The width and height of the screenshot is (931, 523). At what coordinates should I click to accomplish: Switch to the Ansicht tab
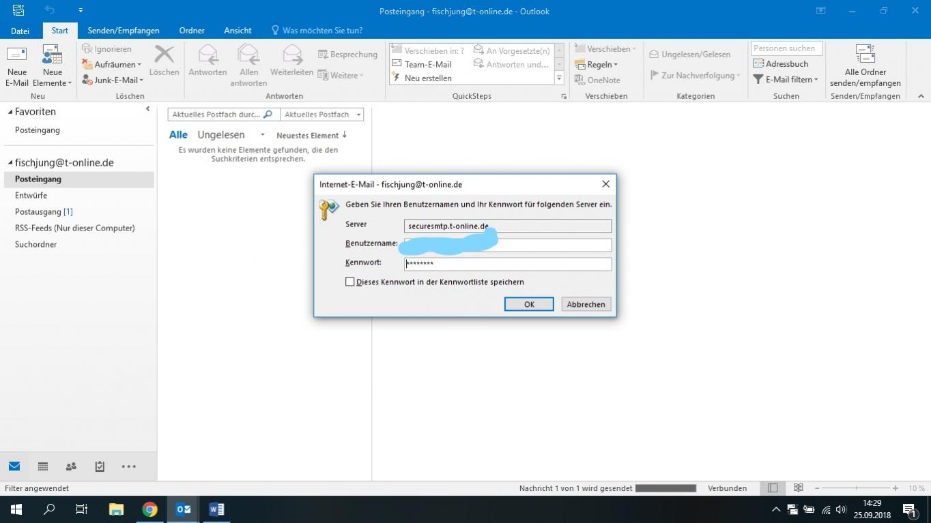(238, 31)
